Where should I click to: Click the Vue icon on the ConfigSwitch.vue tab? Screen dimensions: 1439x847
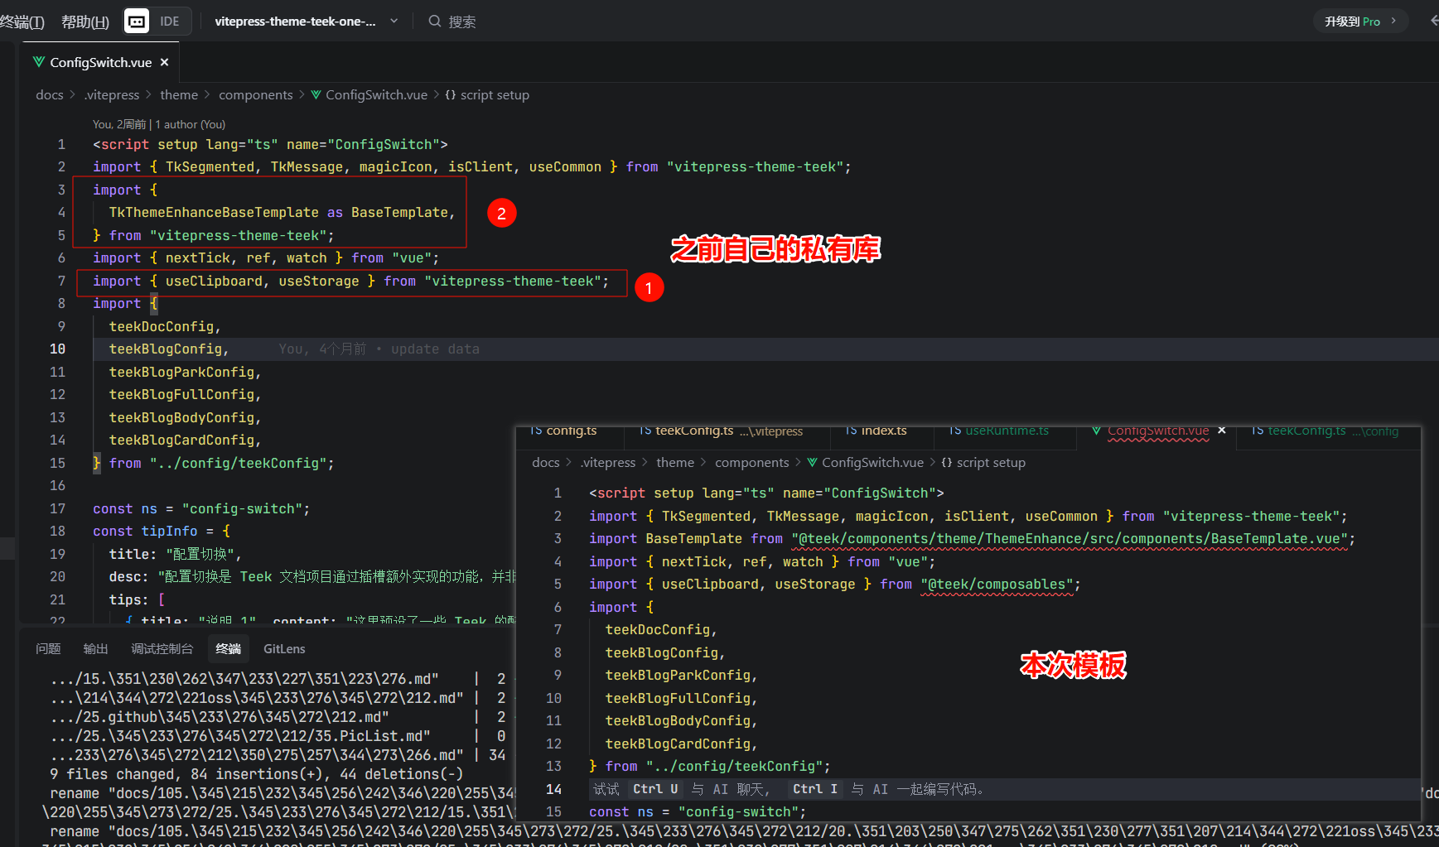tap(39, 62)
